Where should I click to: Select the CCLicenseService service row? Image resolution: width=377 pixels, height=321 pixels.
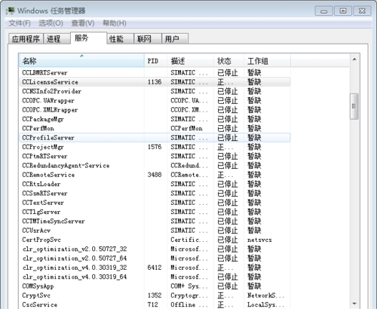point(155,82)
